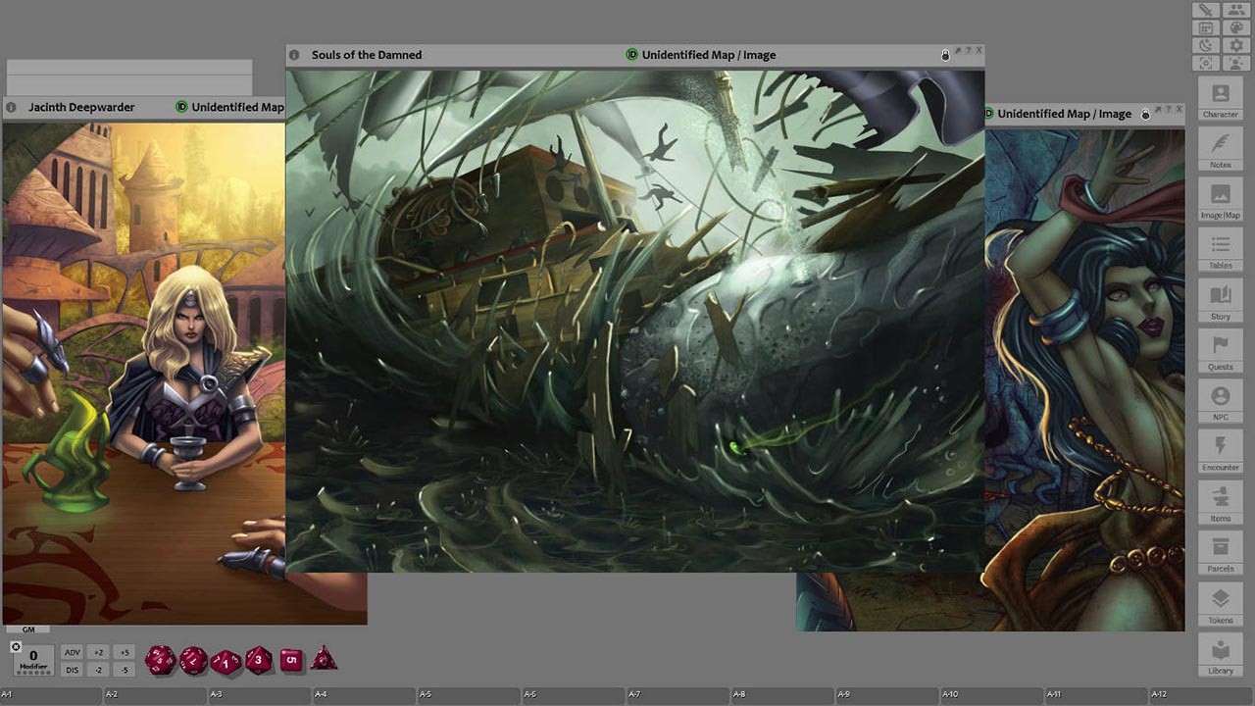The width and height of the screenshot is (1255, 706).
Task: Open the color palette icon
Action: point(1236,26)
